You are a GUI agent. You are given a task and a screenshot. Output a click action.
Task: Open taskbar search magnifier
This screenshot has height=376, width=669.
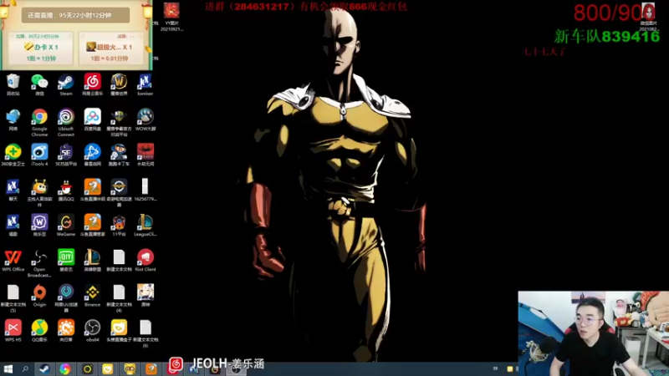pyautogui.click(x=25, y=369)
